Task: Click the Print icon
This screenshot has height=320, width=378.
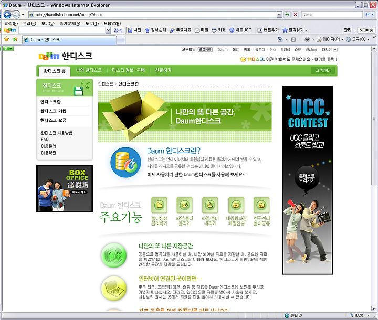Action: pos(307,39)
